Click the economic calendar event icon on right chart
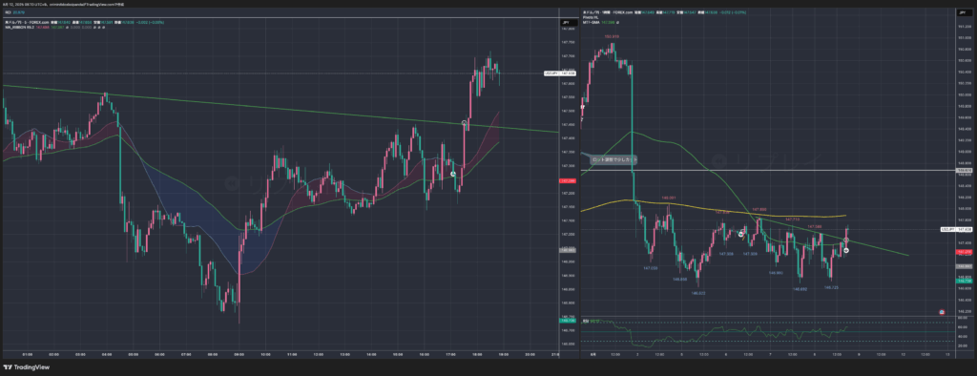The width and height of the screenshot is (977, 376). point(942,311)
